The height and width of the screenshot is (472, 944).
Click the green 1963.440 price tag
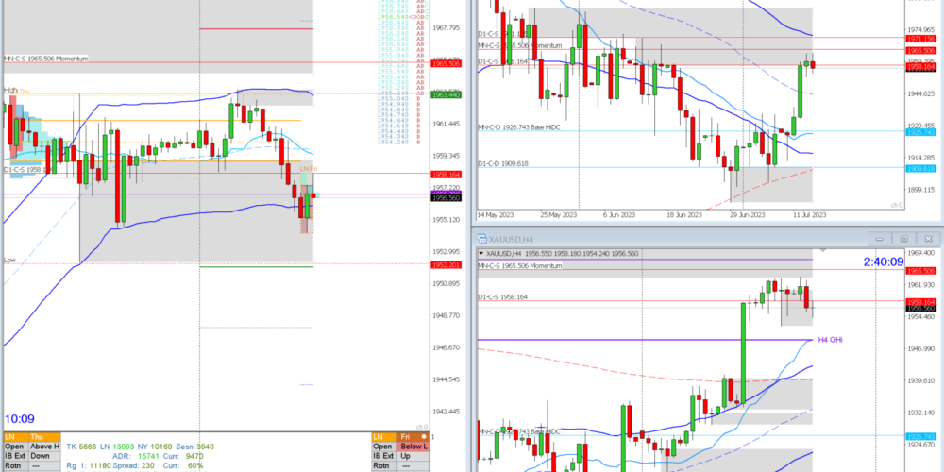[447, 93]
